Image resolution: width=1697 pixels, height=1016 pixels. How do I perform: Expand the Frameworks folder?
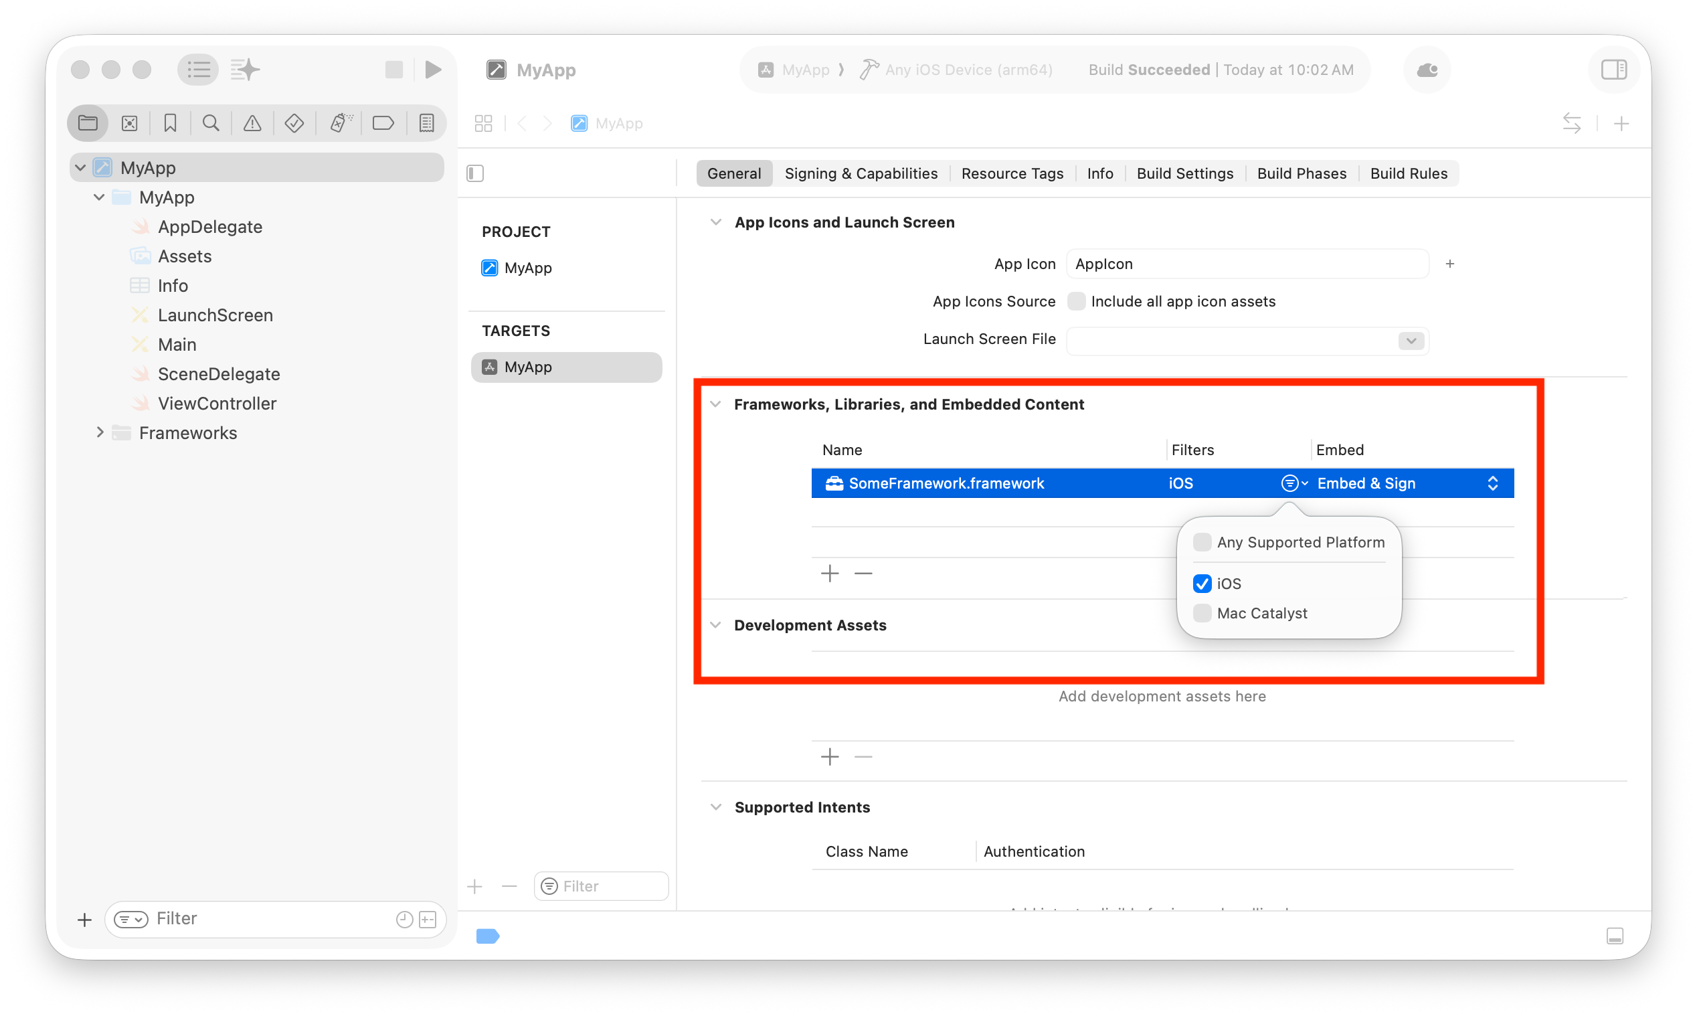coord(100,432)
